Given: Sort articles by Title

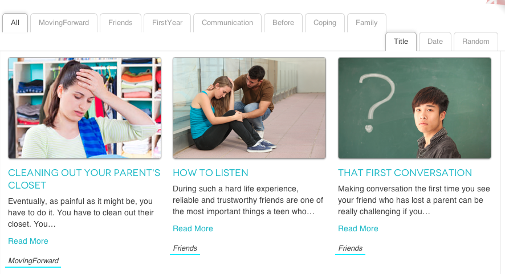Looking at the screenshot, I should (x=401, y=42).
